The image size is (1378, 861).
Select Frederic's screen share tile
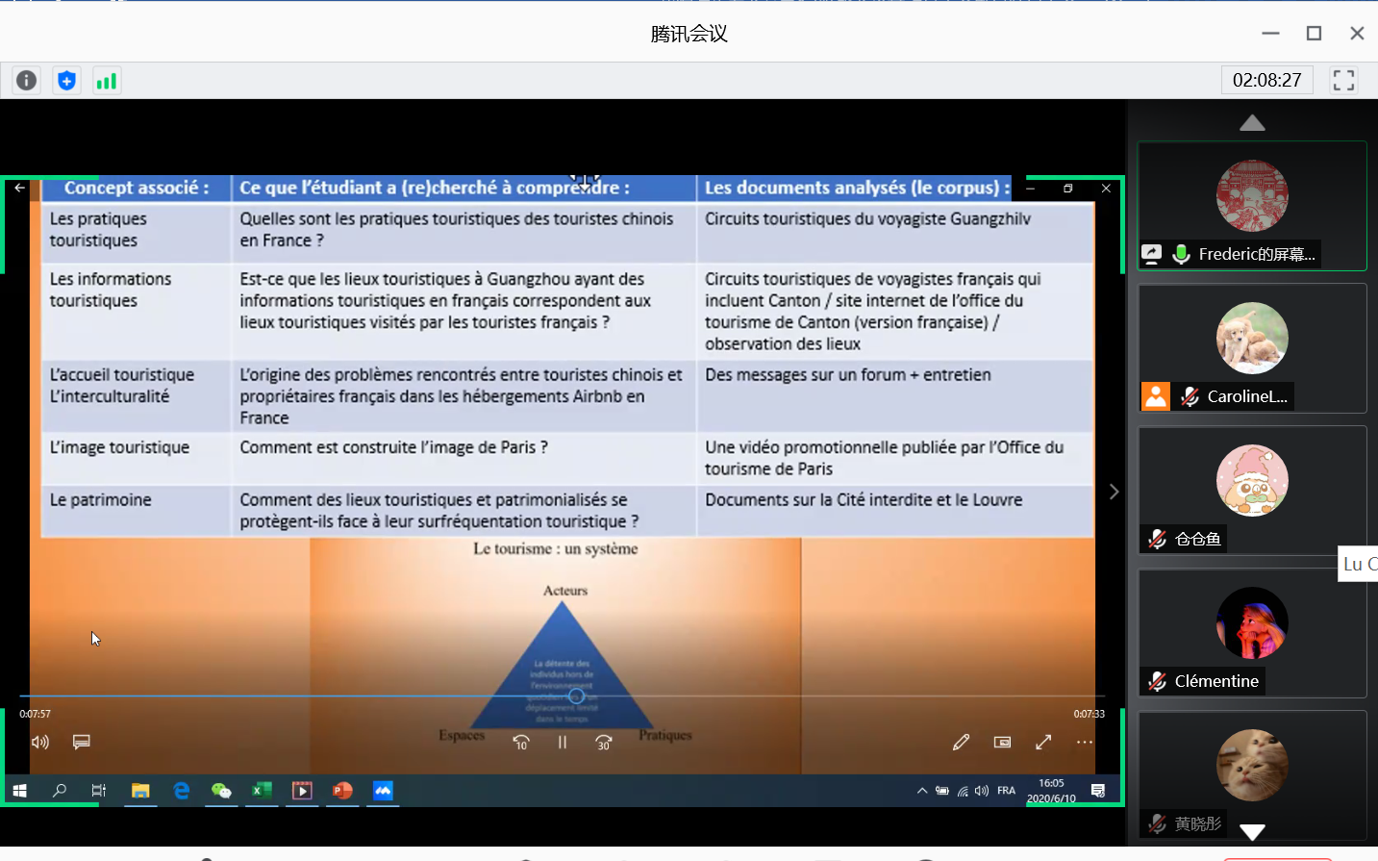coord(1252,206)
